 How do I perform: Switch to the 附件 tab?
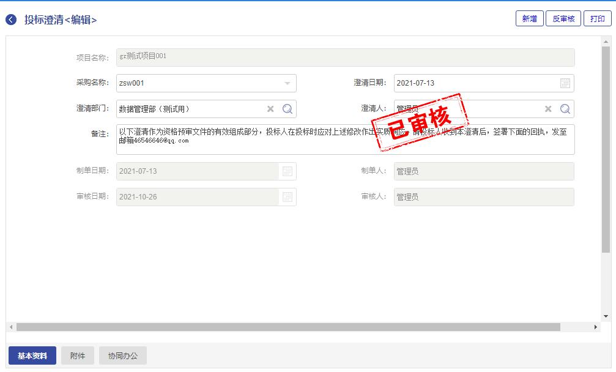pyautogui.click(x=78, y=355)
